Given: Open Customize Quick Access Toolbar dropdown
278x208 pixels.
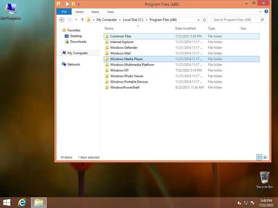Looking at the screenshot, I should (x=78, y=4).
